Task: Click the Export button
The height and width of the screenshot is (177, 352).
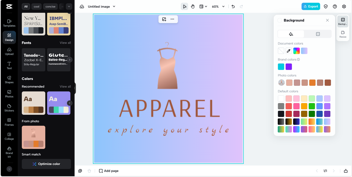Action: tap(311, 7)
